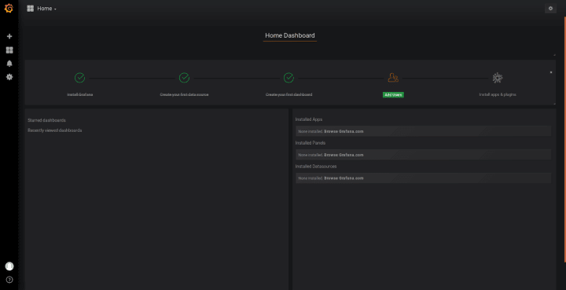This screenshot has height=290, width=566.
Task: Click the Create your first dashboard checkmark
Action: point(289,78)
